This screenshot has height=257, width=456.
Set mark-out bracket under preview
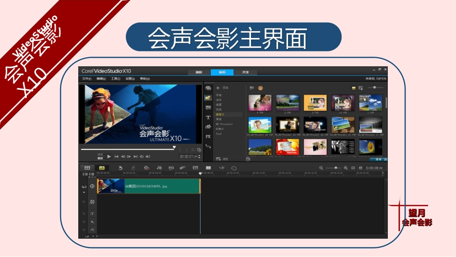pyautogui.click(x=186, y=149)
